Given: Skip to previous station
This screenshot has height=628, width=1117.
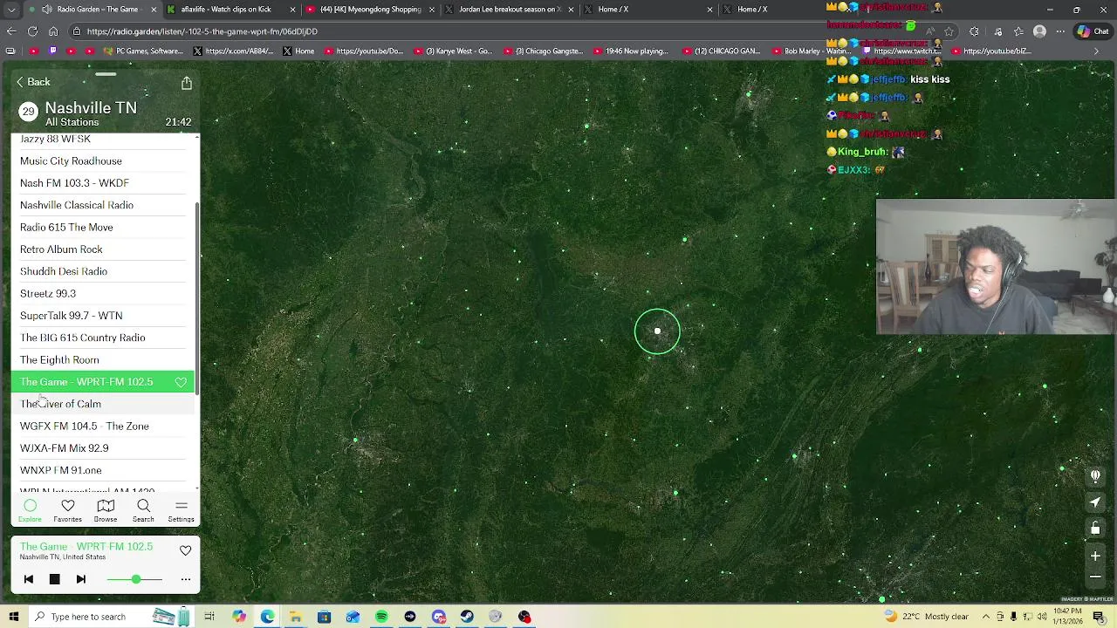Looking at the screenshot, I should coord(28,579).
